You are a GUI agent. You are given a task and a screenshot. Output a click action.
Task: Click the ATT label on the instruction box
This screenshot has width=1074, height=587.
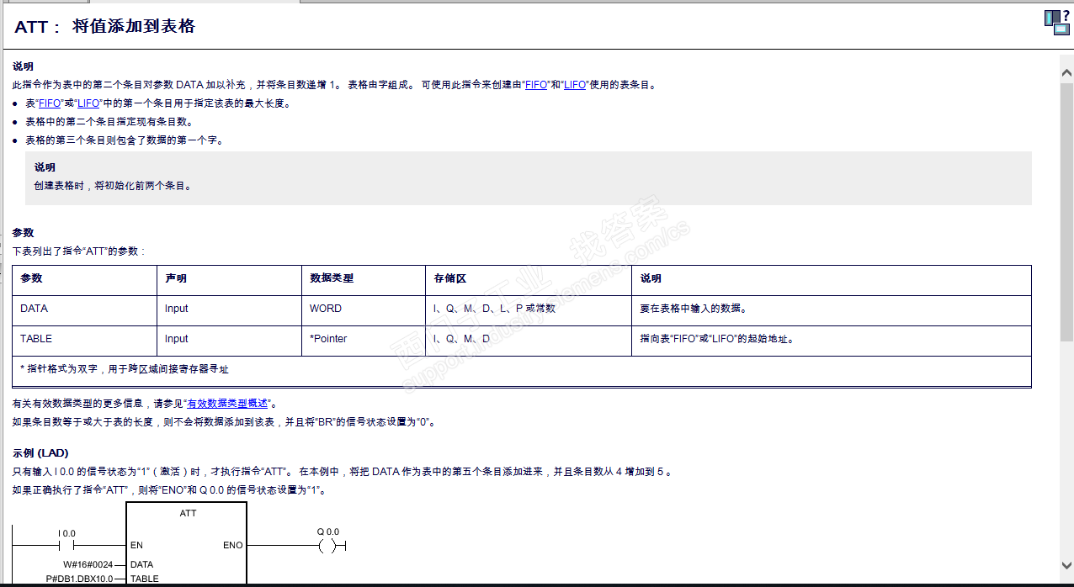(x=188, y=512)
